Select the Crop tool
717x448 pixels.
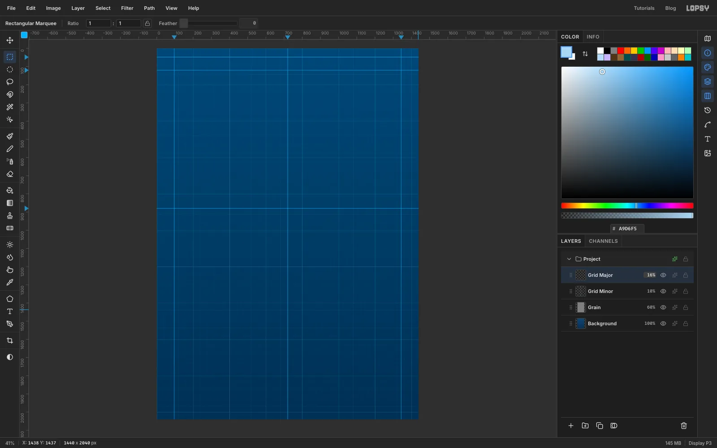tap(10, 340)
